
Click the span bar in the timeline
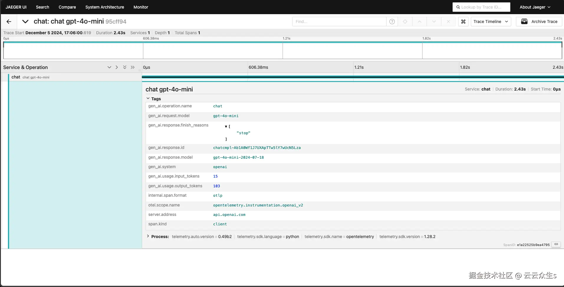coord(353,77)
